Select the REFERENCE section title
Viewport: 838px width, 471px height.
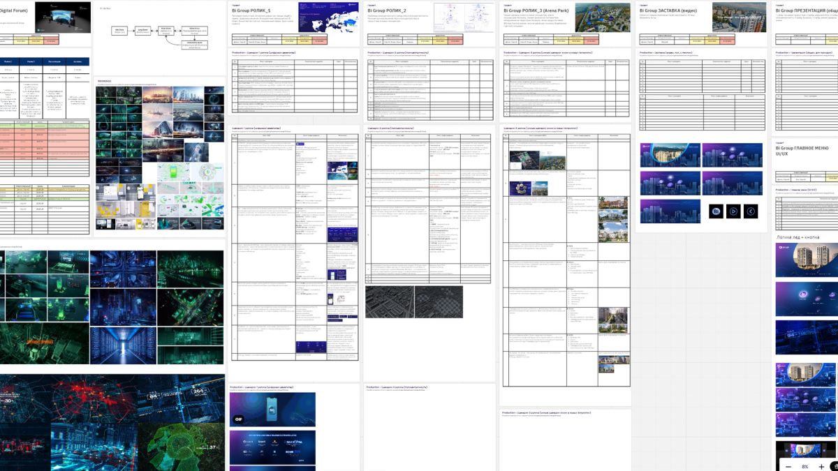coord(103,81)
